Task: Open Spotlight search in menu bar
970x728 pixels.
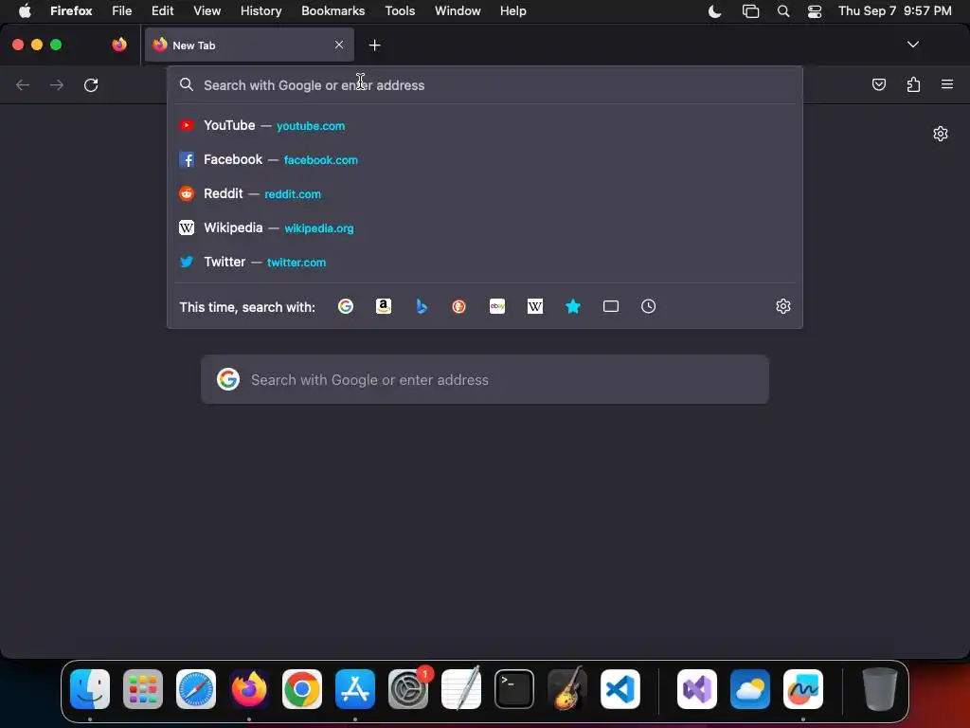Action: coord(783,11)
